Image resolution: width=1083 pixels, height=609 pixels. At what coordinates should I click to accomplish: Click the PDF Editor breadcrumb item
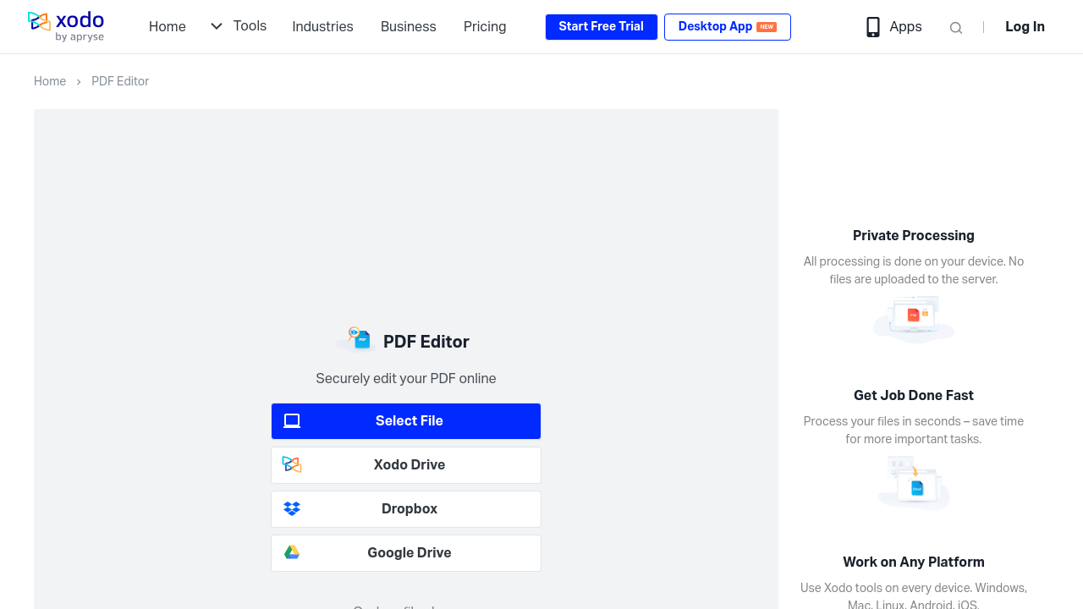click(x=120, y=81)
